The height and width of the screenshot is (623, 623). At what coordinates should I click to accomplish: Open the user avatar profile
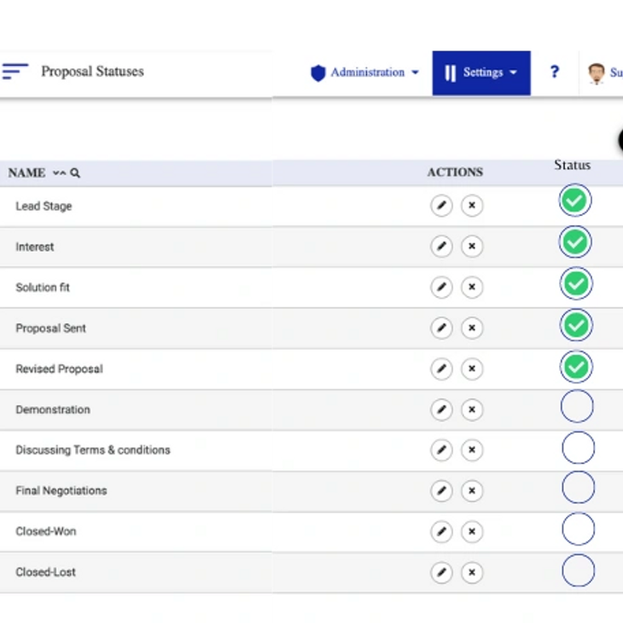[x=596, y=73]
